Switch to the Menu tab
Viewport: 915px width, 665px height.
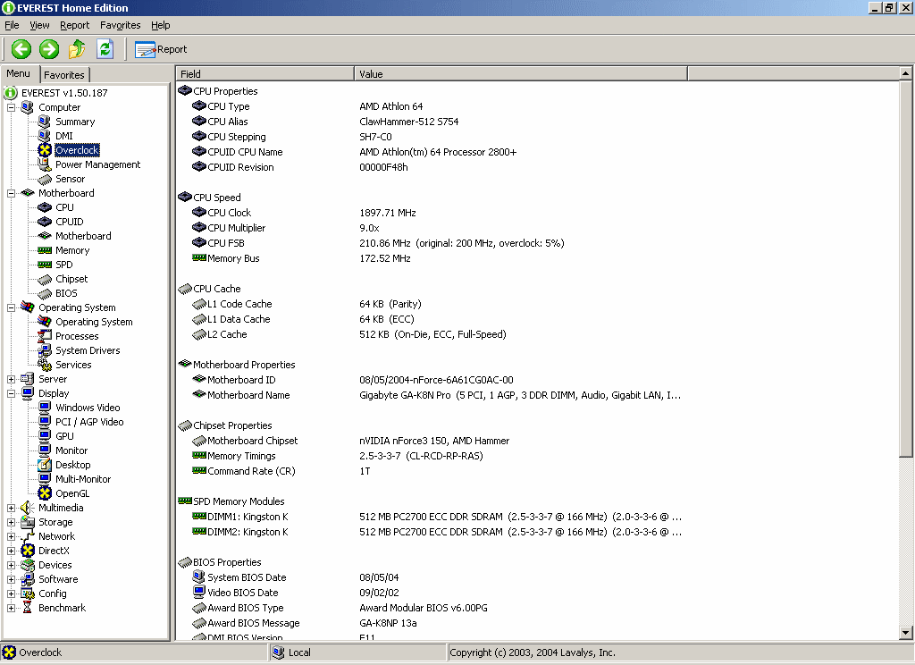19,73
